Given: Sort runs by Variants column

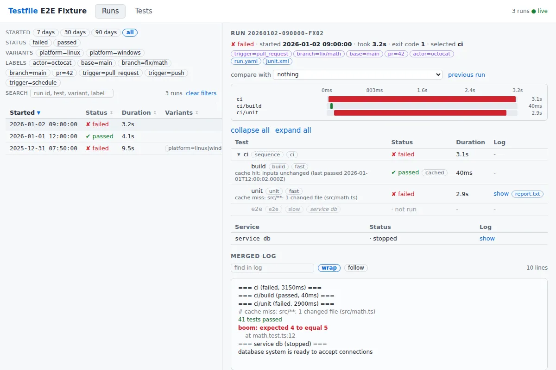Looking at the screenshot, I should pyautogui.click(x=182, y=112).
